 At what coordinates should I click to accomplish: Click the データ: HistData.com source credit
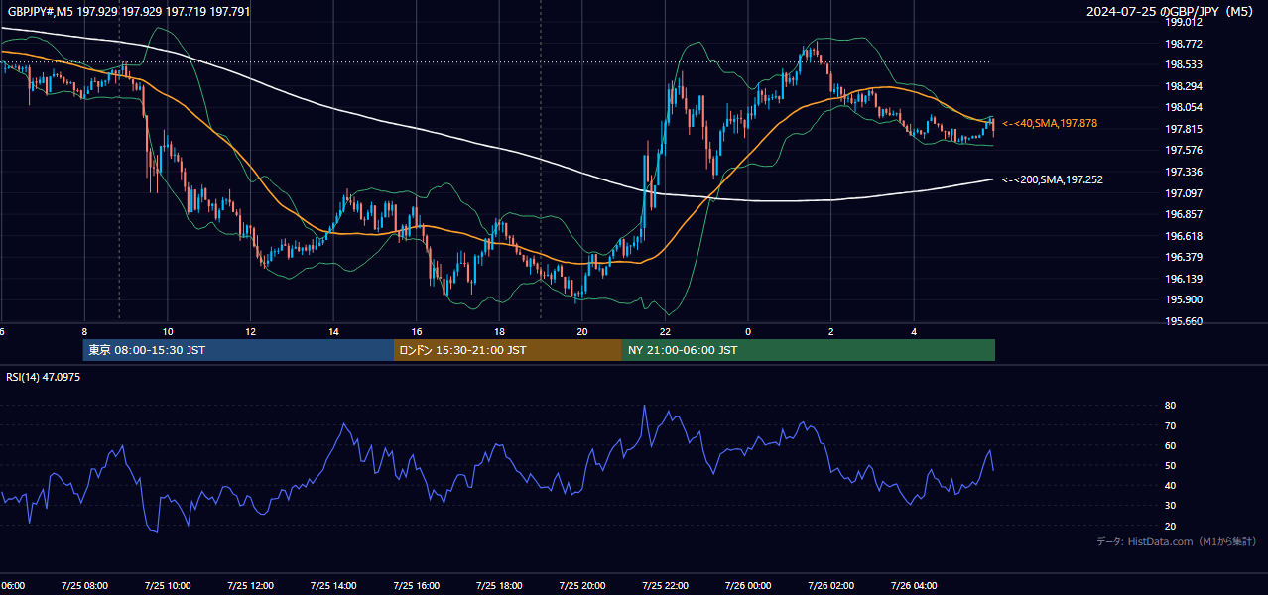(1177, 542)
